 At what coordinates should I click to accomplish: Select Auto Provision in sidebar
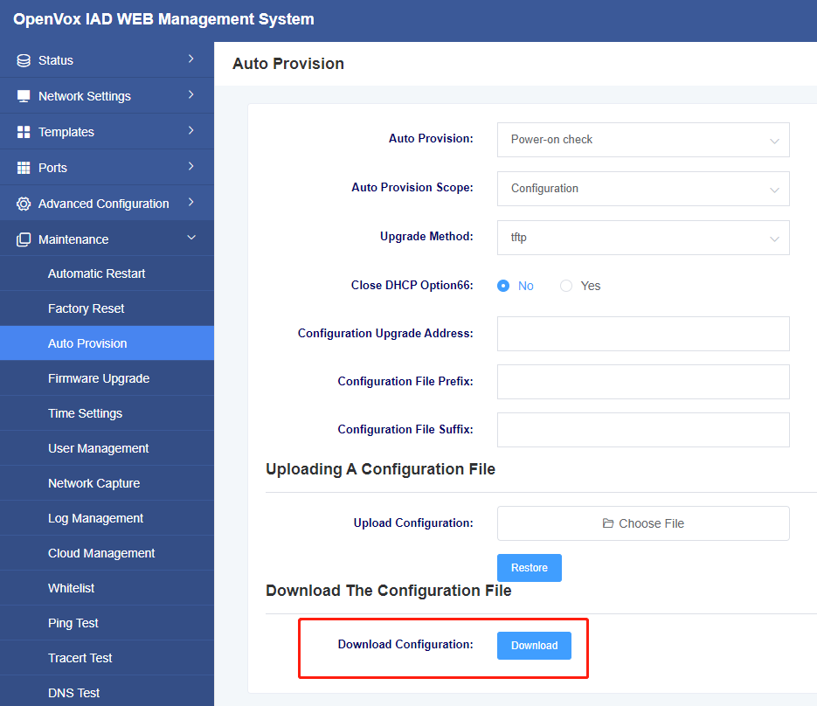click(107, 343)
